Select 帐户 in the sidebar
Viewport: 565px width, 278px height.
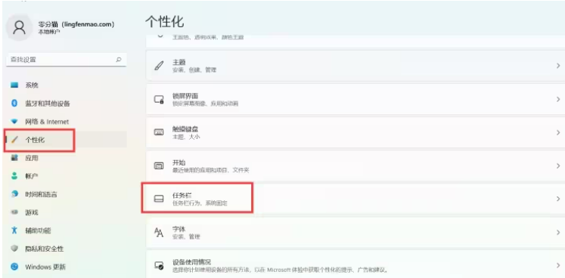(67, 176)
